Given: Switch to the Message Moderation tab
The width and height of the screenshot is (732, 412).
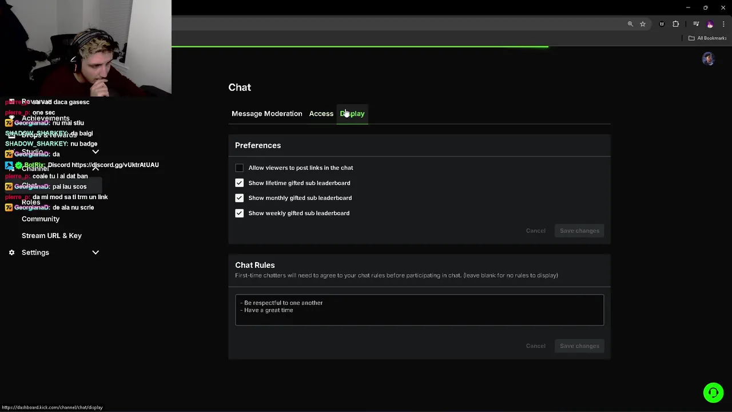Looking at the screenshot, I should coord(266,113).
